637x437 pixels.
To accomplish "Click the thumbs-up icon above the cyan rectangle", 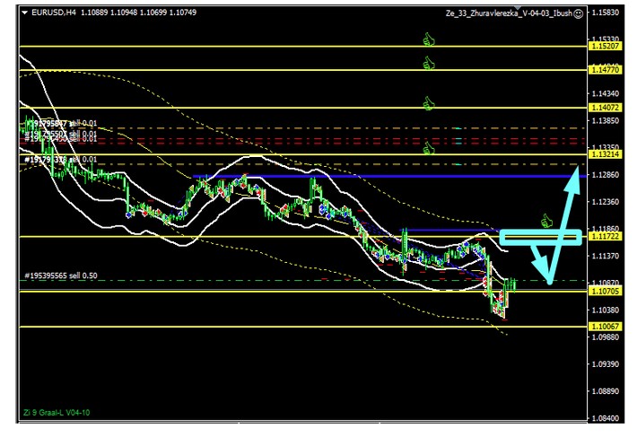I will point(546,219).
